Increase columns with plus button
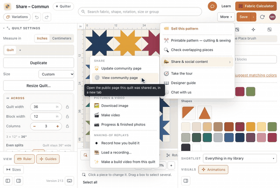 [x=57, y=126]
